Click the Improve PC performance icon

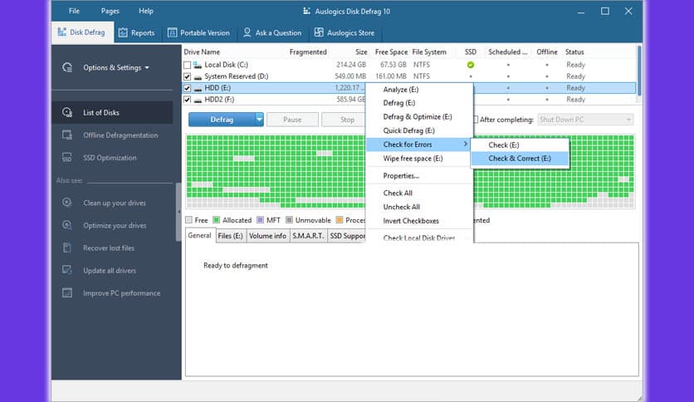[67, 292]
